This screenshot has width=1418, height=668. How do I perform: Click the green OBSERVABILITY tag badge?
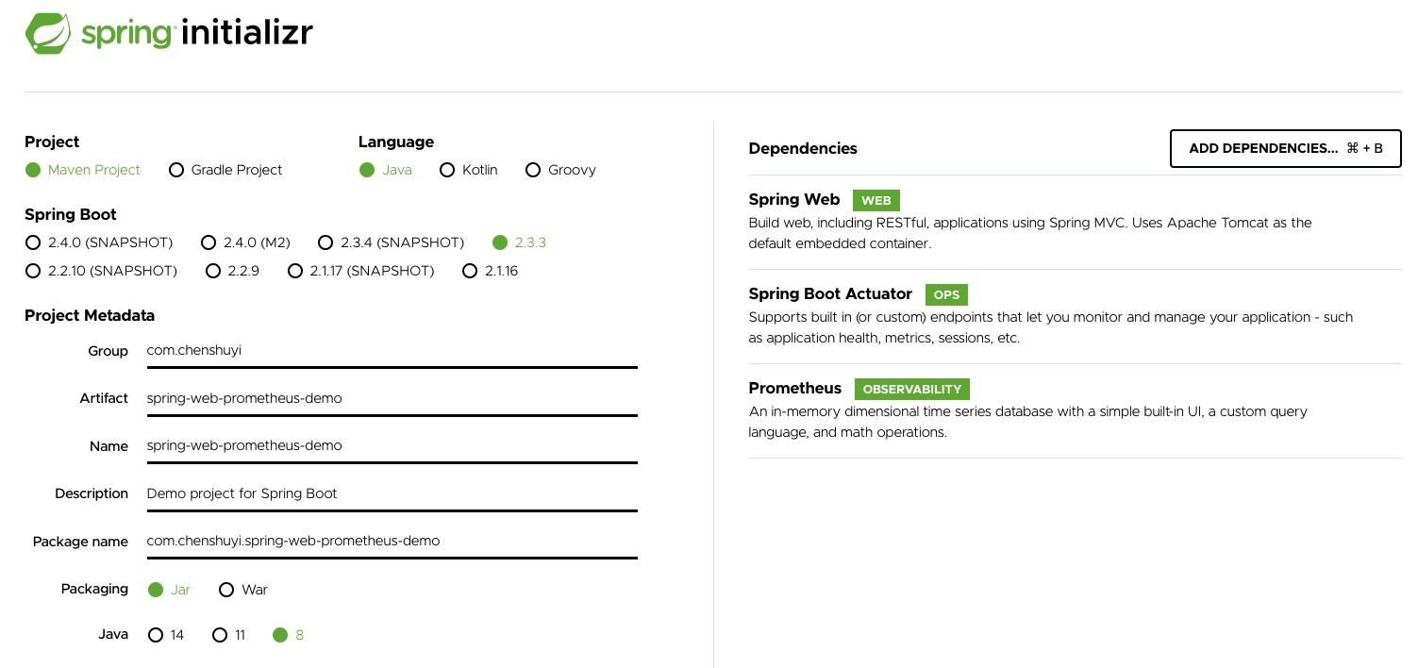pyautogui.click(x=912, y=389)
